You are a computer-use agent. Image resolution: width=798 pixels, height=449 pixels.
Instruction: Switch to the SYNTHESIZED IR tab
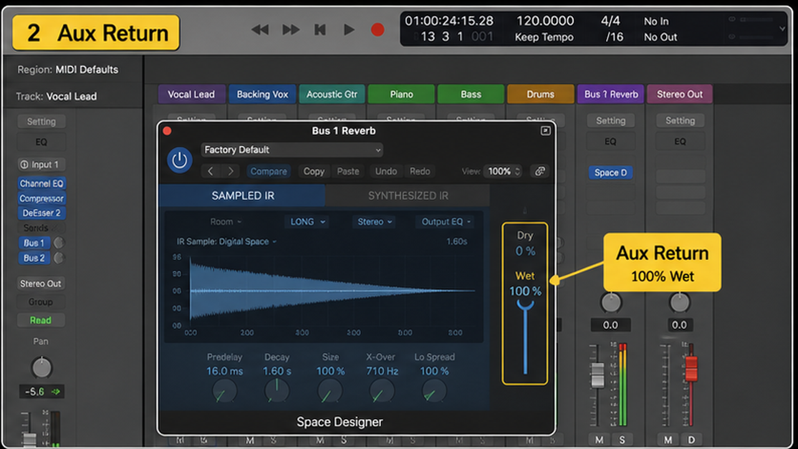(408, 195)
